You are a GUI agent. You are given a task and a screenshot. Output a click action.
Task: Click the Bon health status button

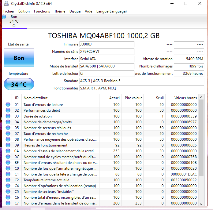tap(19, 58)
